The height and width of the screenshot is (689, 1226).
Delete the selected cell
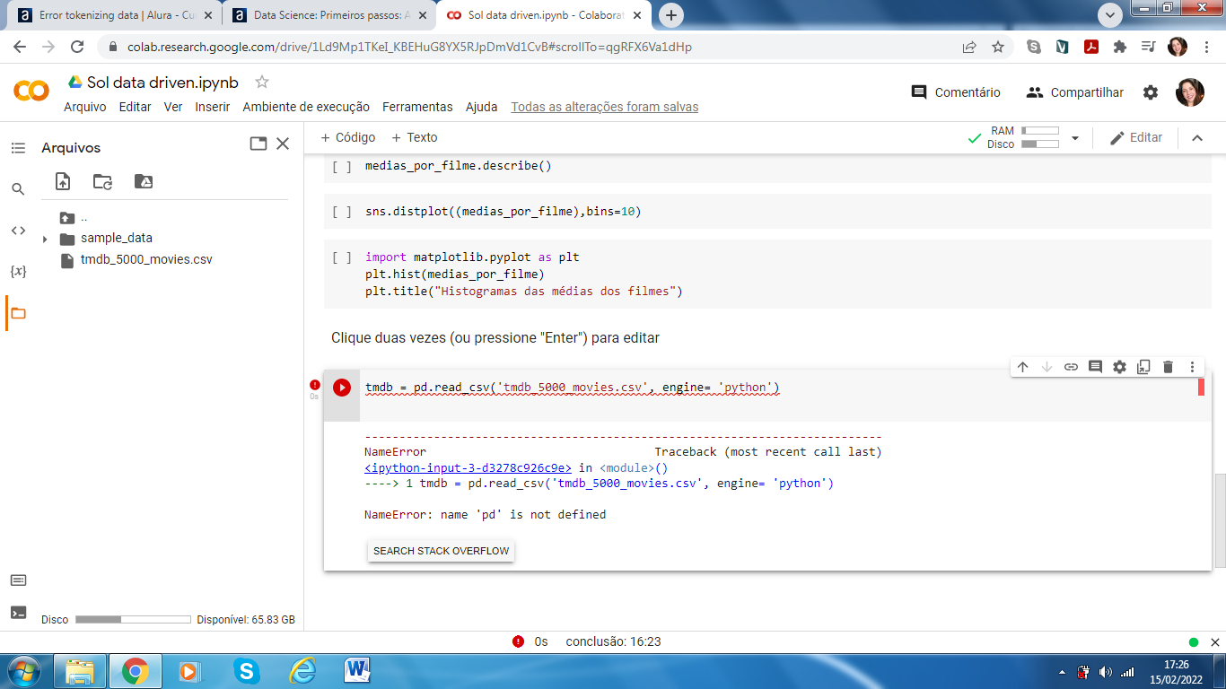click(1168, 367)
